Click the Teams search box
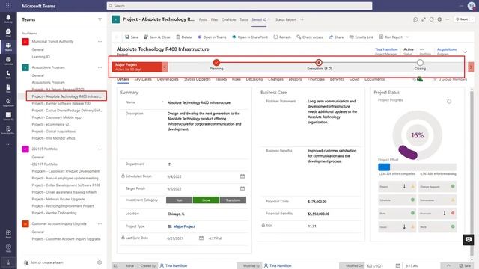 (x=239, y=6)
